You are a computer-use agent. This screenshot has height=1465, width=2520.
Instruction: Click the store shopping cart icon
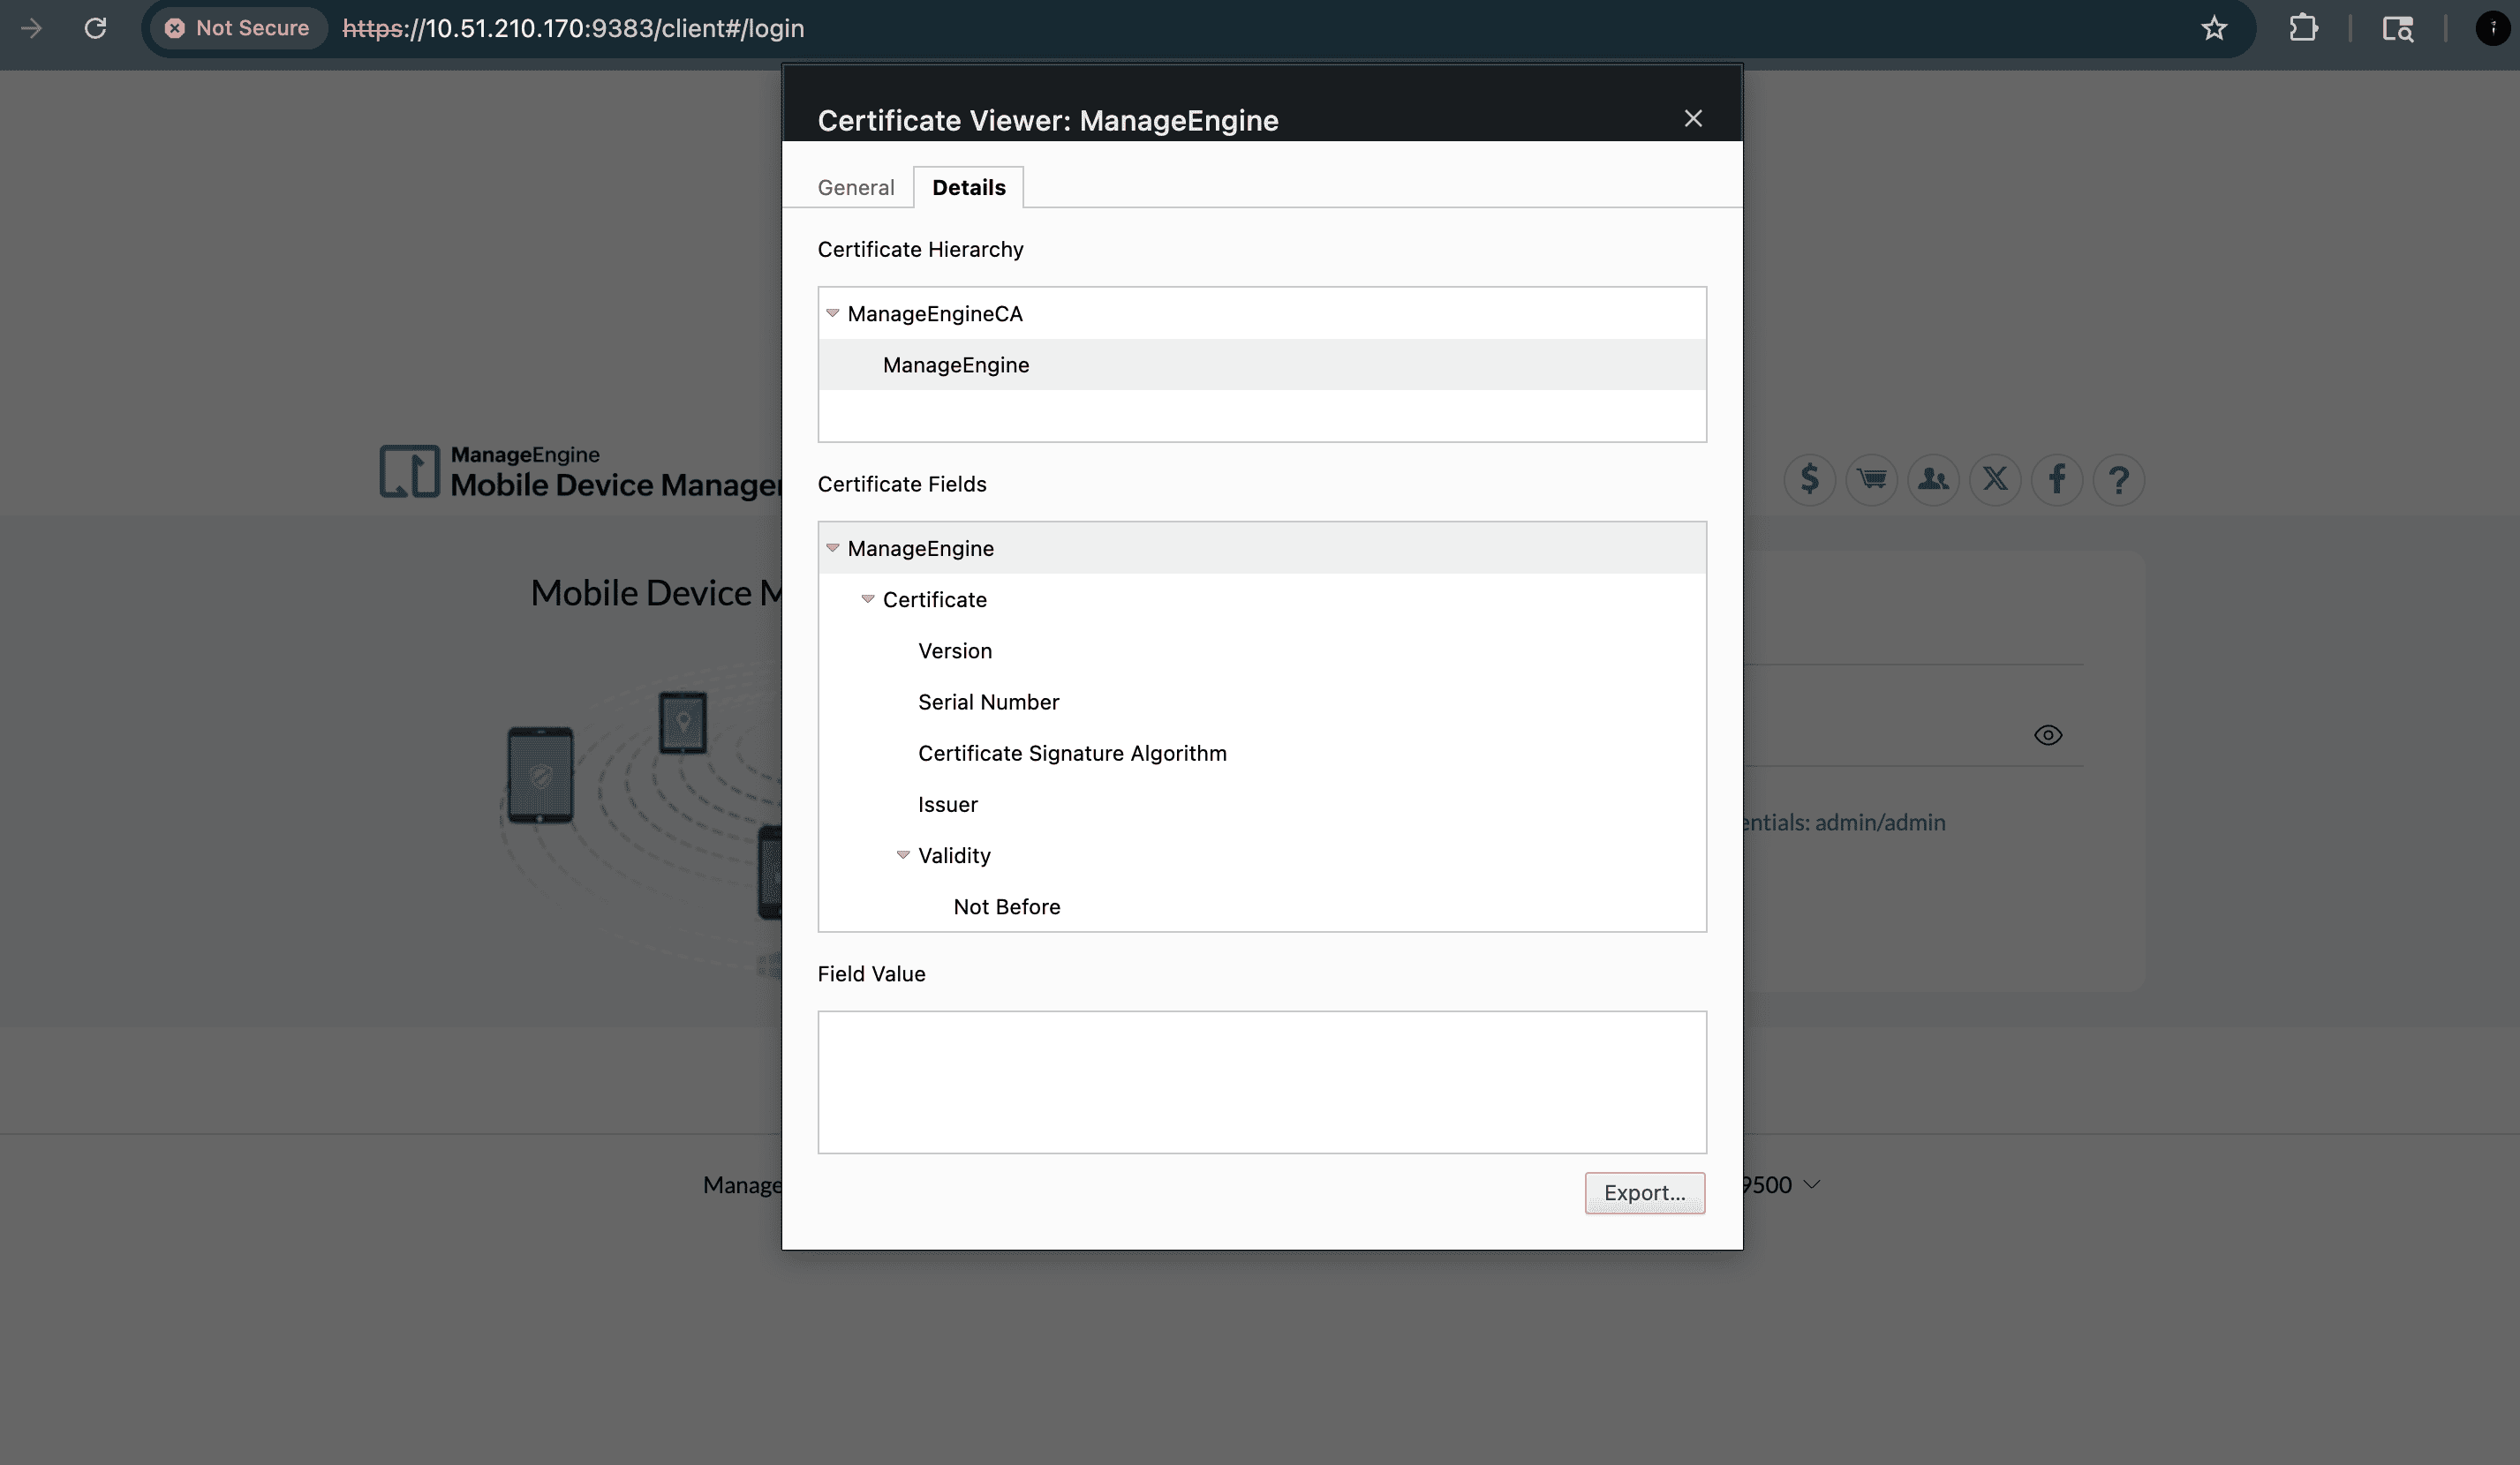tap(1871, 480)
